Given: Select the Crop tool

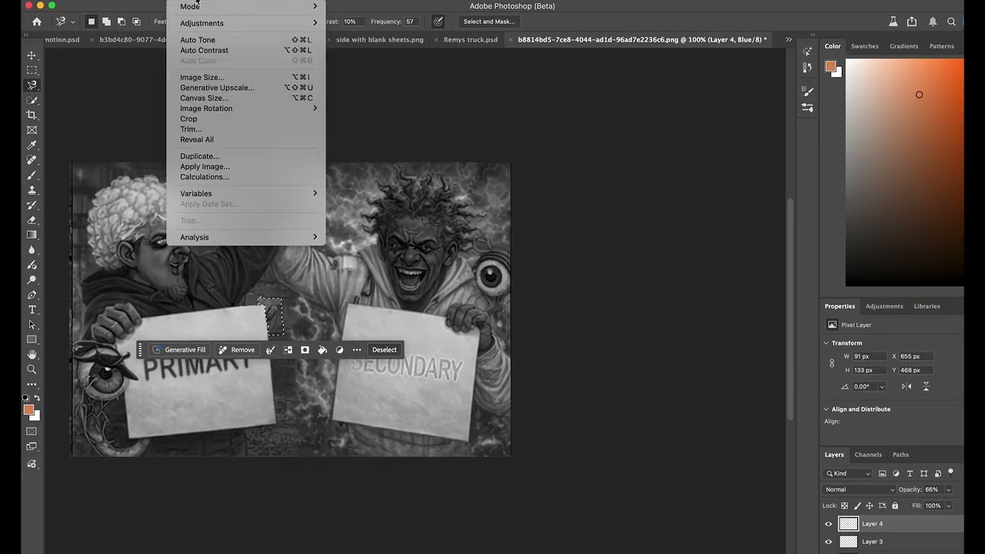Looking at the screenshot, I should (x=32, y=115).
